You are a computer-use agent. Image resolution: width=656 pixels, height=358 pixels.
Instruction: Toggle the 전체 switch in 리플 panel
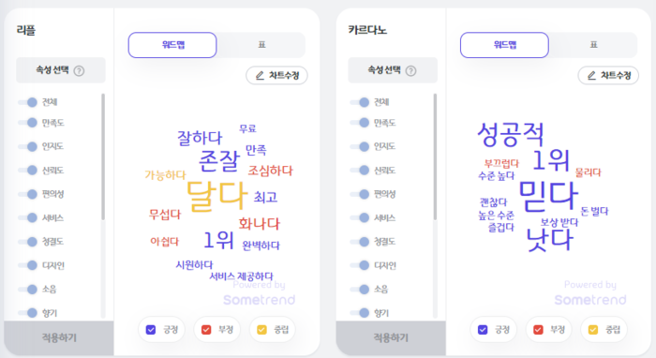click(28, 102)
